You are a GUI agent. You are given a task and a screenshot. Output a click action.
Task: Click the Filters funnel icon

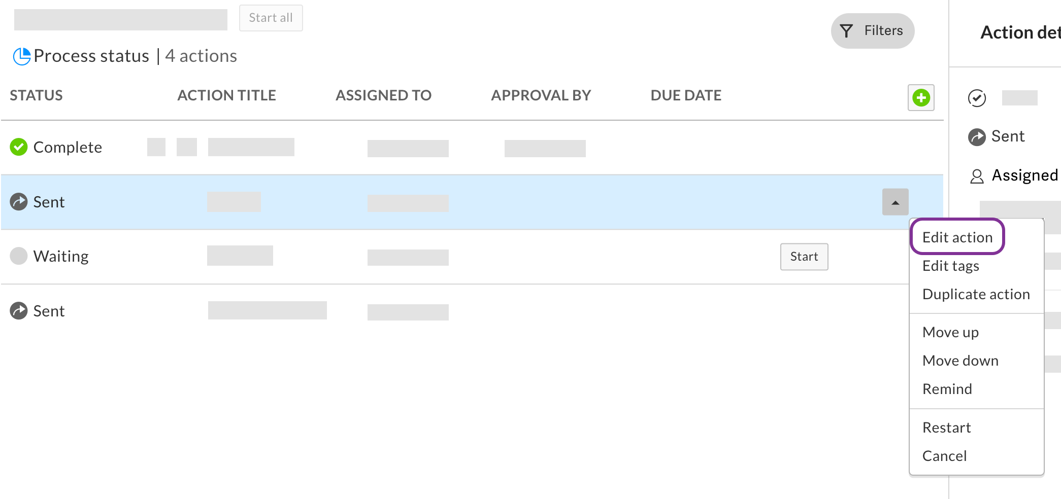tap(846, 31)
